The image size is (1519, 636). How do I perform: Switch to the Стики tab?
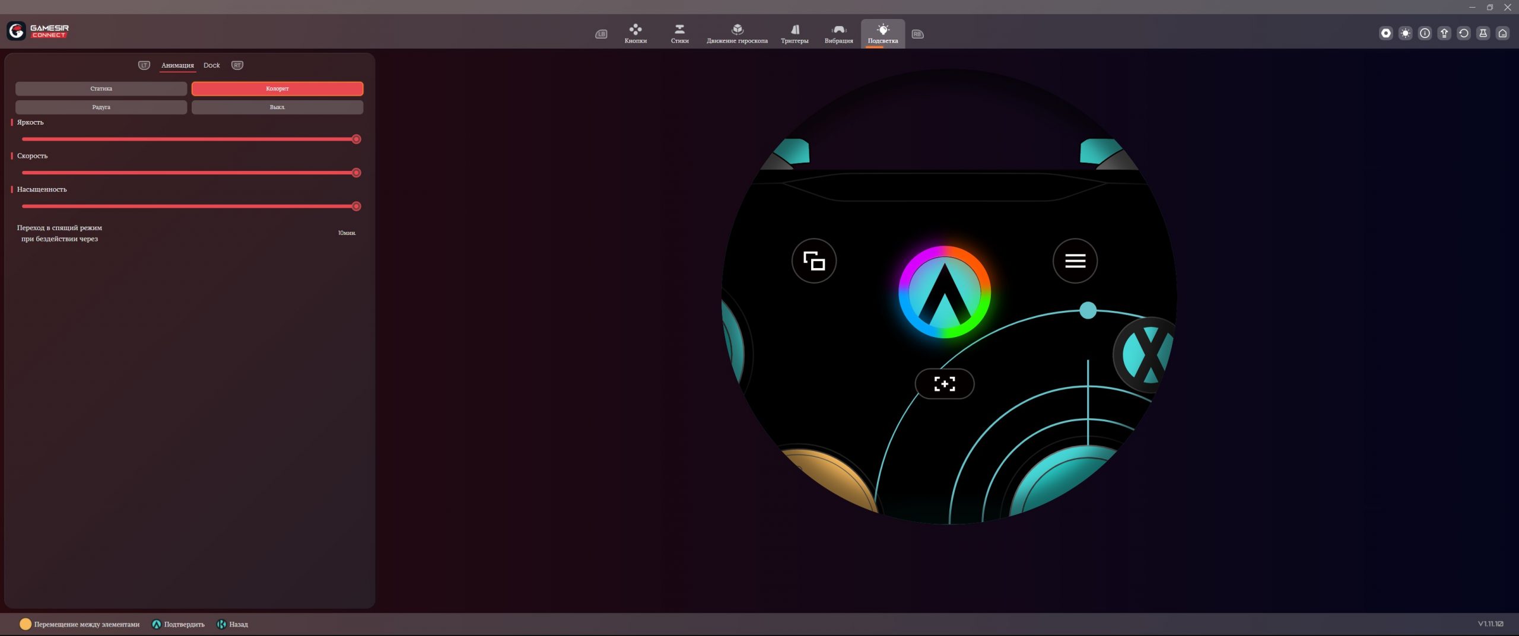tap(680, 34)
